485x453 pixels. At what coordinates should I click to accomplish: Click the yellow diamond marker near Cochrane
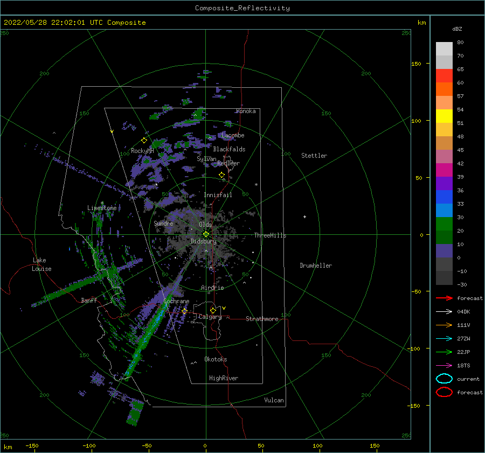184,311
